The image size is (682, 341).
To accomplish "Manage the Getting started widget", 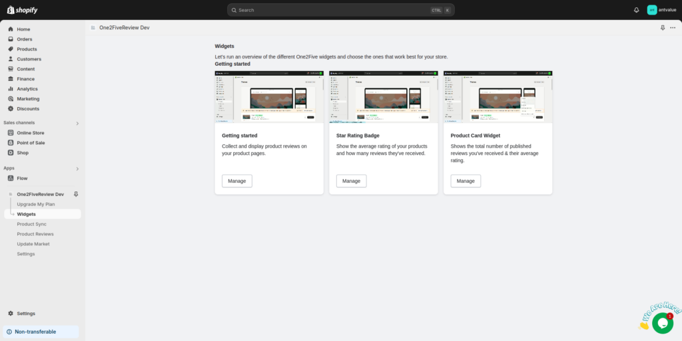I will tap(236, 181).
